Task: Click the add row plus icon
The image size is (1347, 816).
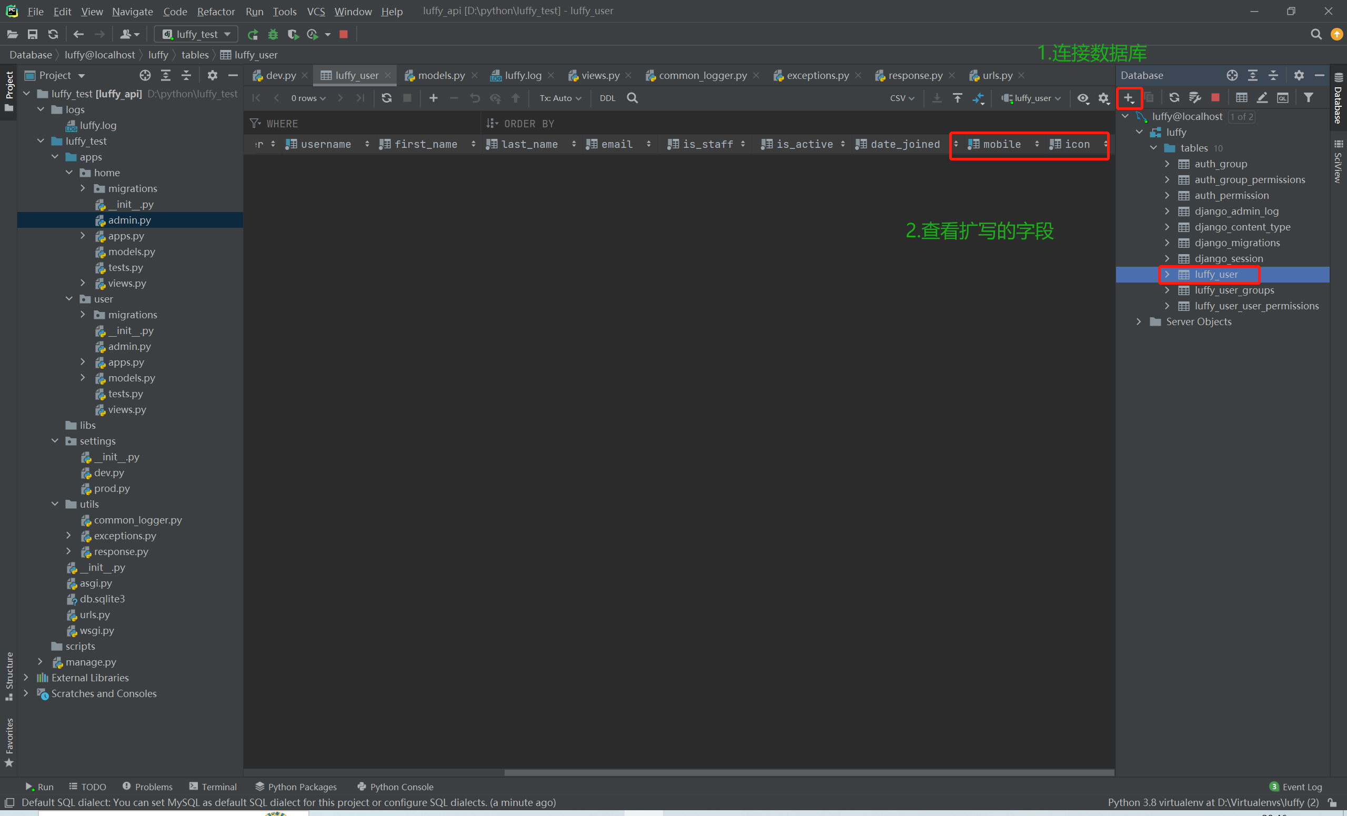Action: tap(433, 98)
